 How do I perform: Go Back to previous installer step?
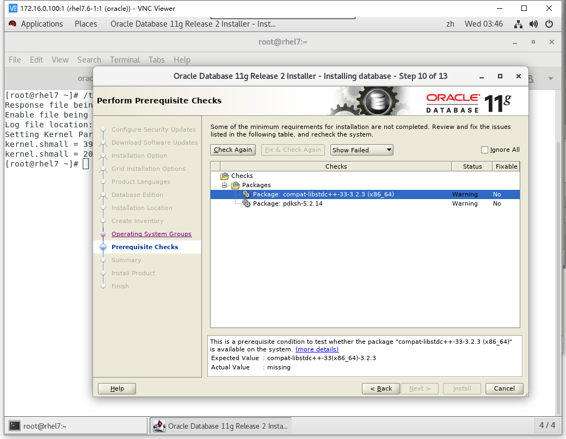(x=381, y=388)
